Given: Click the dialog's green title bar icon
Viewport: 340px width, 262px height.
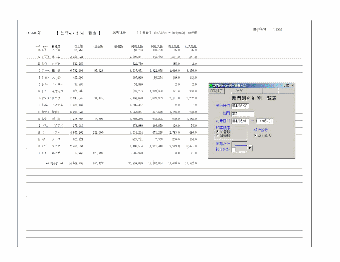Looking at the screenshot, I should 211,86.
